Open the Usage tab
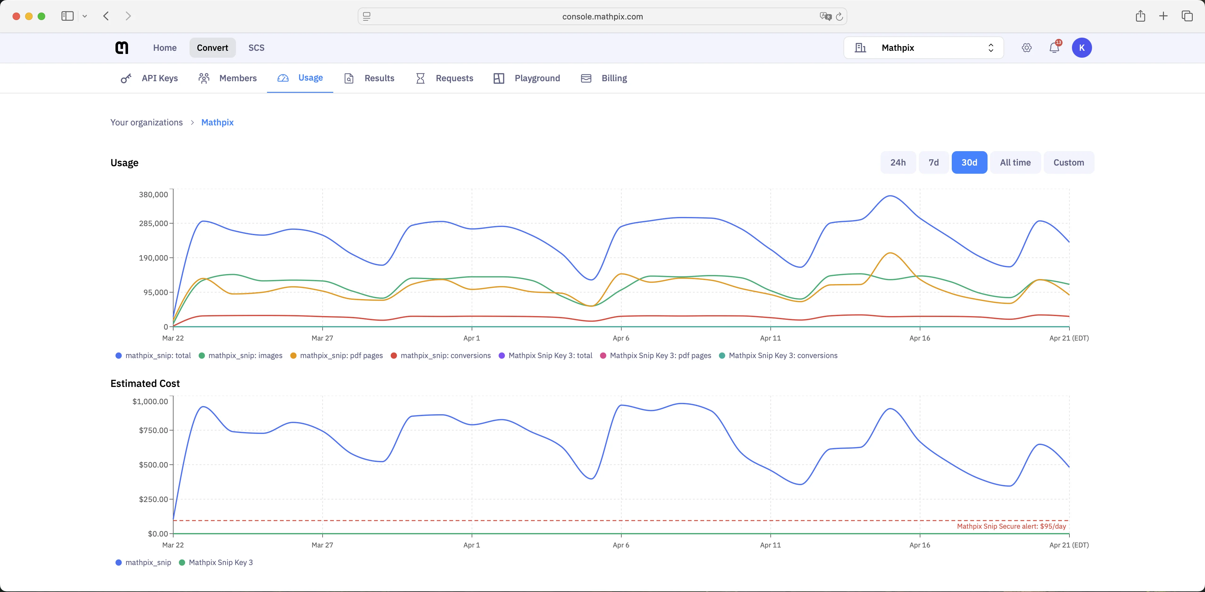Screen dimensions: 1205x592 pos(300,78)
